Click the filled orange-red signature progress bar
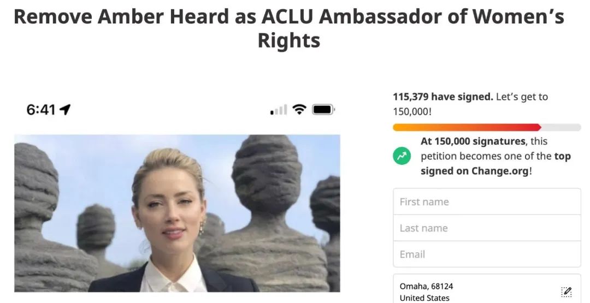The width and height of the screenshot is (590, 303). click(467, 127)
